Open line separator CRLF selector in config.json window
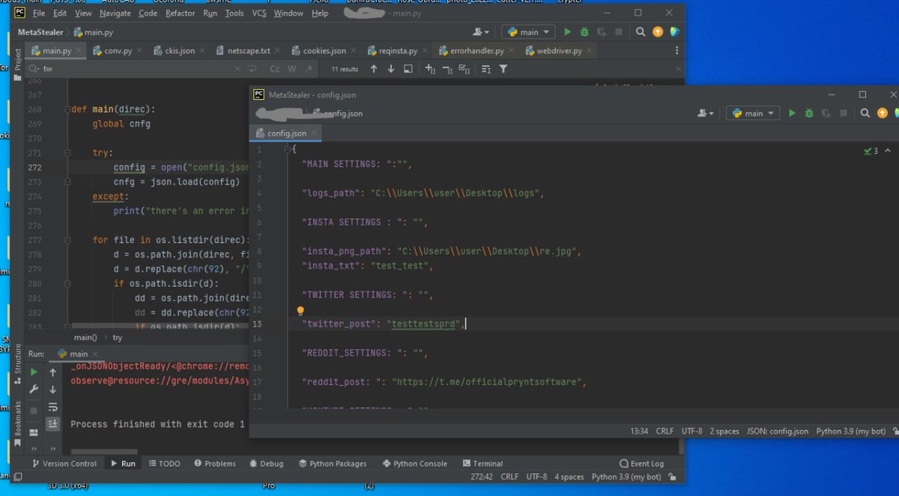899x496 pixels. click(x=665, y=432)
